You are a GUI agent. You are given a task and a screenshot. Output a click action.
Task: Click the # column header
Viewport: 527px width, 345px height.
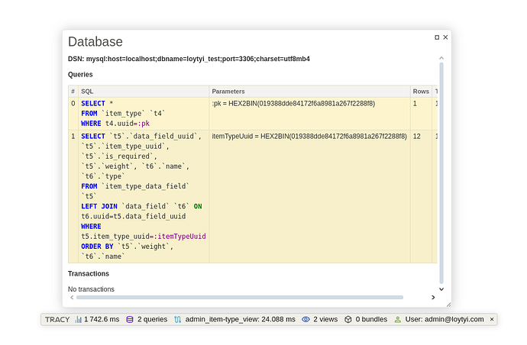[73, 92]
